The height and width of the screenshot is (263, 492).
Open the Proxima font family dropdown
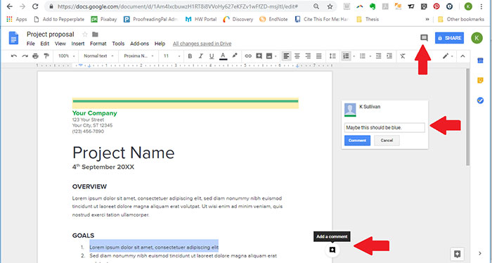coord(138,56)
